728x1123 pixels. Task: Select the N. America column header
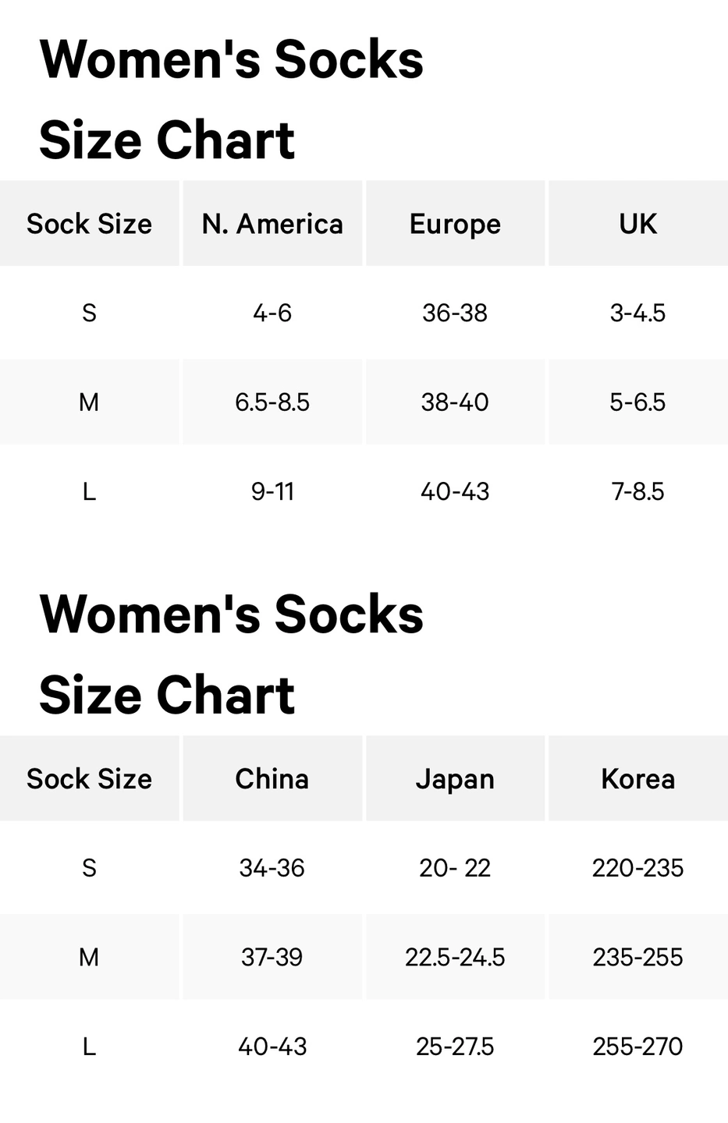[x=272, y=224]
